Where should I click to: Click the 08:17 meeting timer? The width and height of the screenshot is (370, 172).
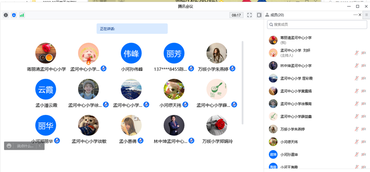pyautogui.click(x=236, y=15)
